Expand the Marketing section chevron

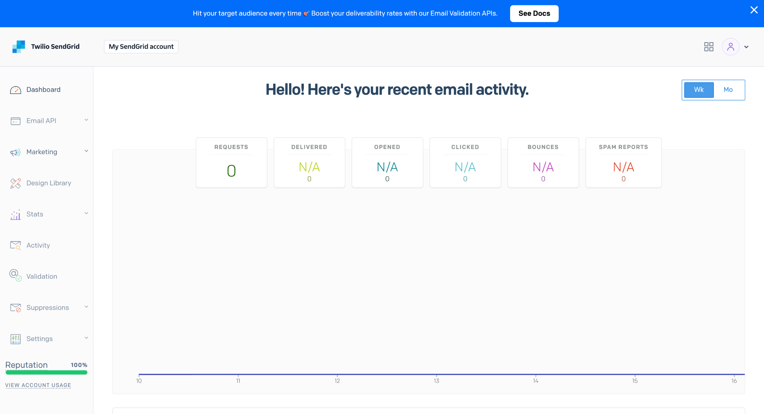tap(86, 151)
